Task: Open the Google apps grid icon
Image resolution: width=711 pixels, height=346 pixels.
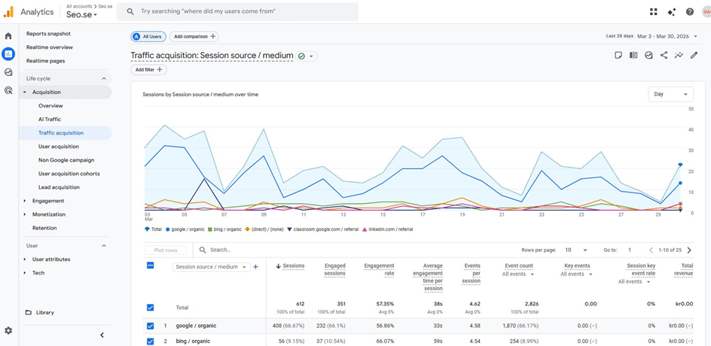Action: [653, 12]
